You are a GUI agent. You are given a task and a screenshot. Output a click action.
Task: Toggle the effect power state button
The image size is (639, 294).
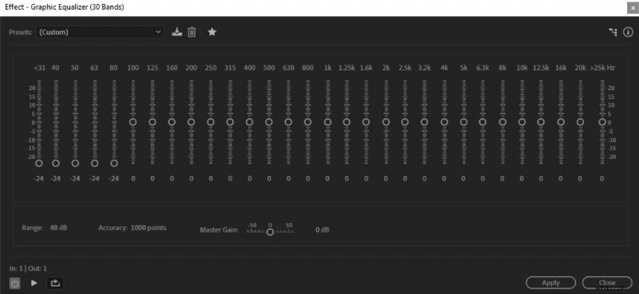pos(14,283)
